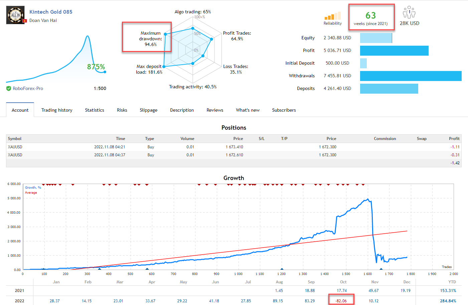The width and height of the screenshot is (468, 305).
Task: Open the Subscribers tab
Action: [284, 110]
